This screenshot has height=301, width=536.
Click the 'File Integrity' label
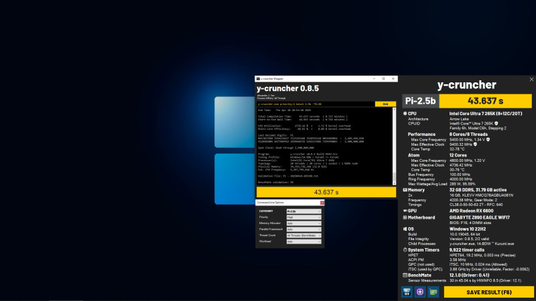(418, 239)
